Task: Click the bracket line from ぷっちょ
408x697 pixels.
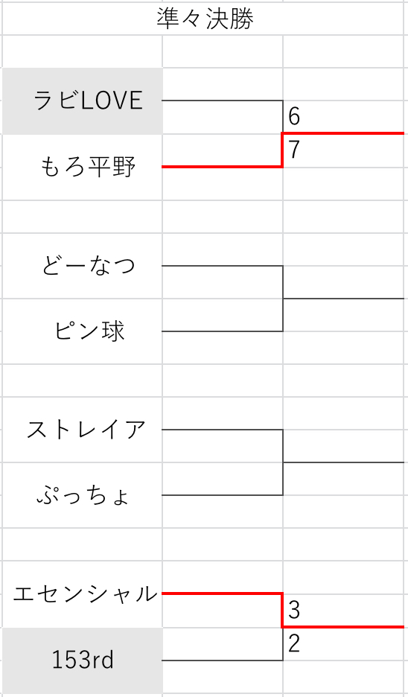Action: (222, 494)
